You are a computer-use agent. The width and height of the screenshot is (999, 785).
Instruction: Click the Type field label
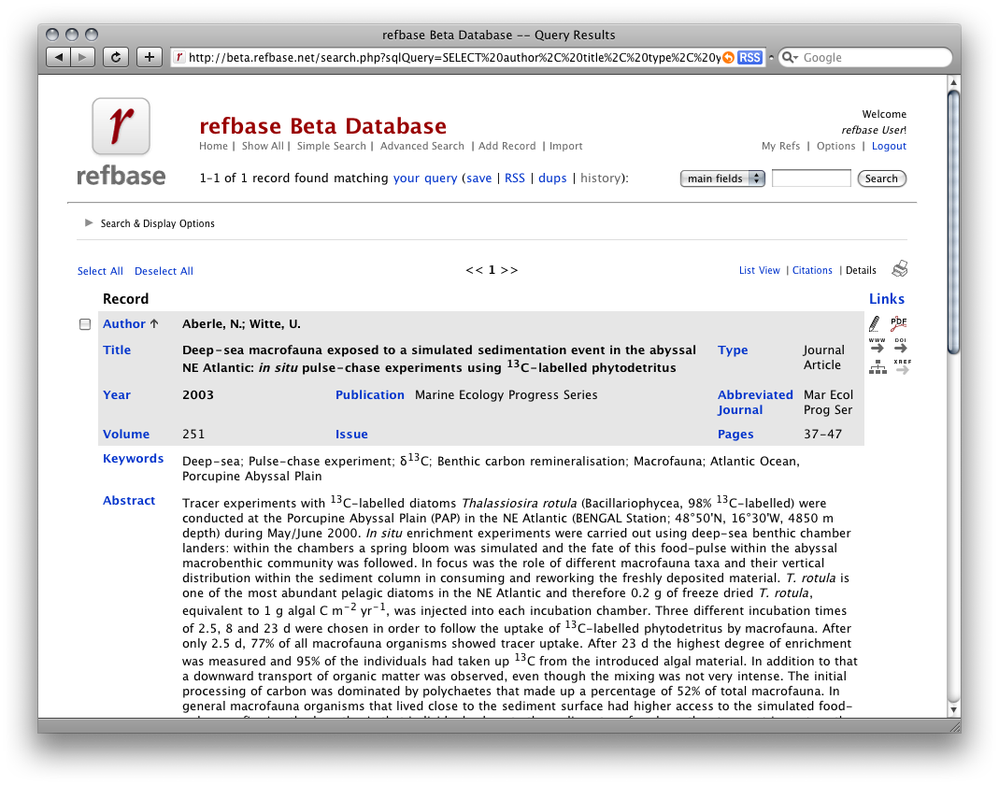coord(733,350)
